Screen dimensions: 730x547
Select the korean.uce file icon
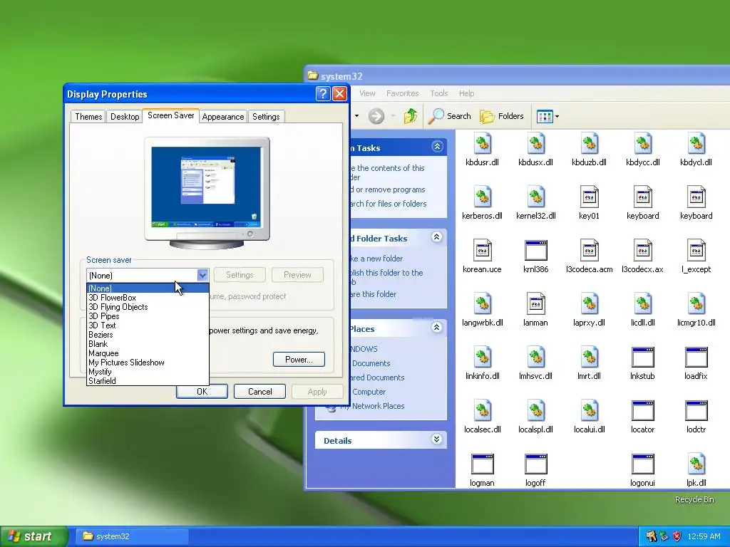(x=483, y=250)
